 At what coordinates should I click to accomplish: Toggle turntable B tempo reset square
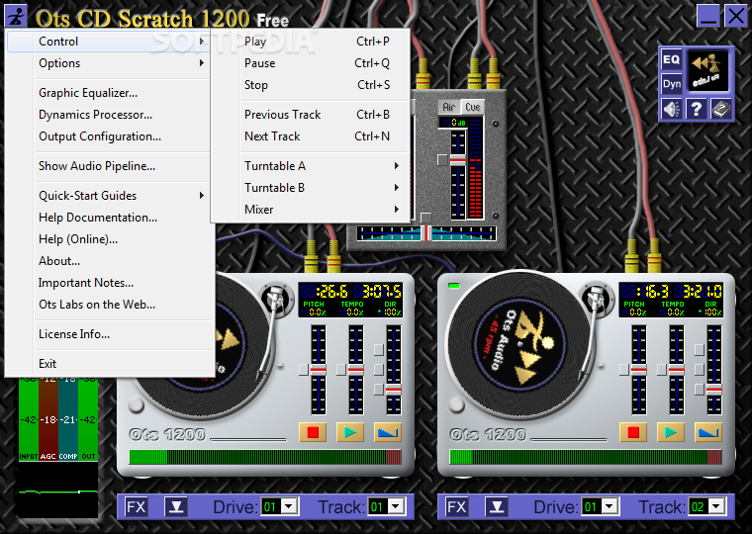(661, 370)
